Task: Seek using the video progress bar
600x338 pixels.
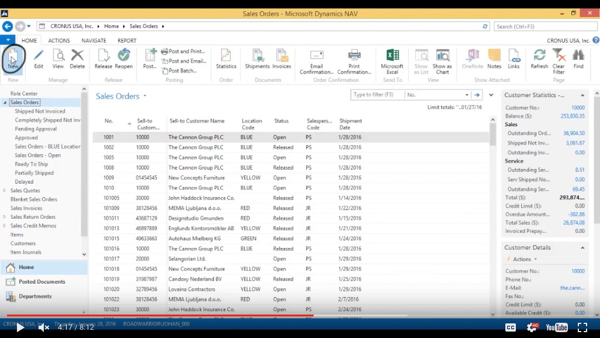Action: pos(300,316)
